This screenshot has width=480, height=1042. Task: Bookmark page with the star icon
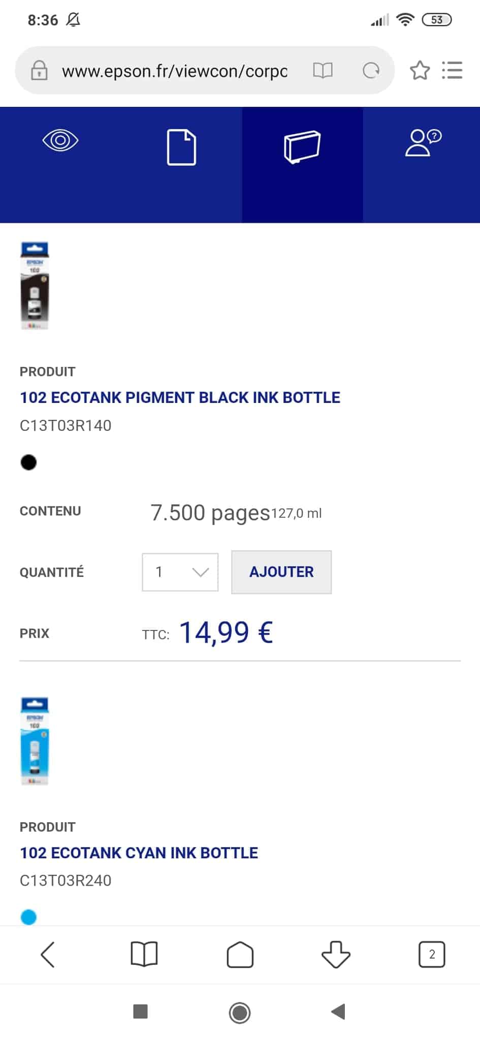click(420, 70)
